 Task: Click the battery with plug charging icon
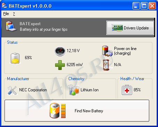coord(107,51)
